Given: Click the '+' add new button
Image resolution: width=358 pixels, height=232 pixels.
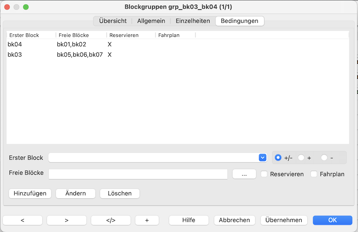Looking at the screenshot, I should tap(147, 220).
